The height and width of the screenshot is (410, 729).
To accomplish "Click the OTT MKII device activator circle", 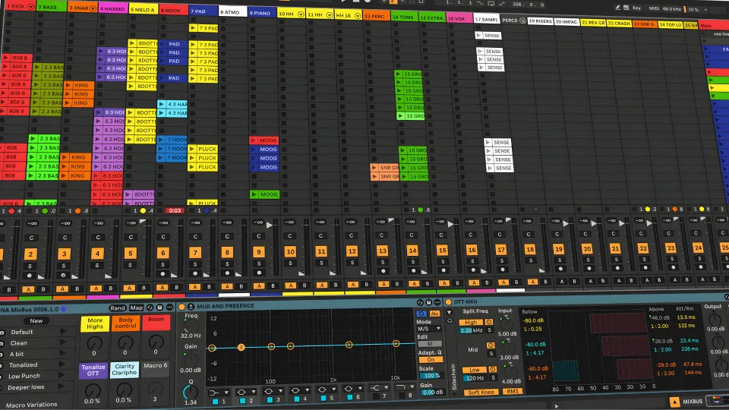I will [449, 301].
